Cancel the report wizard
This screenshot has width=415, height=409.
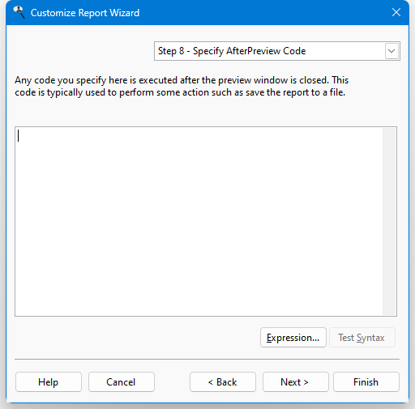pos(122,382)
